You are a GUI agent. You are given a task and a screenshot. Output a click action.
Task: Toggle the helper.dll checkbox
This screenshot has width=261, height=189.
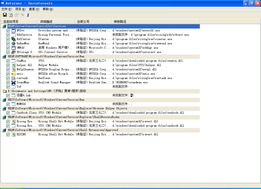tap(8, 65)
